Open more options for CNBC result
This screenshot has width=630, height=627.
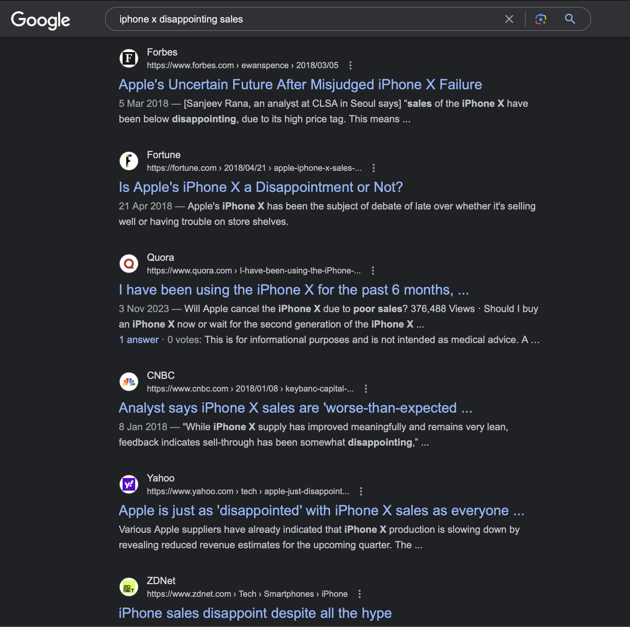coord(366,389)
